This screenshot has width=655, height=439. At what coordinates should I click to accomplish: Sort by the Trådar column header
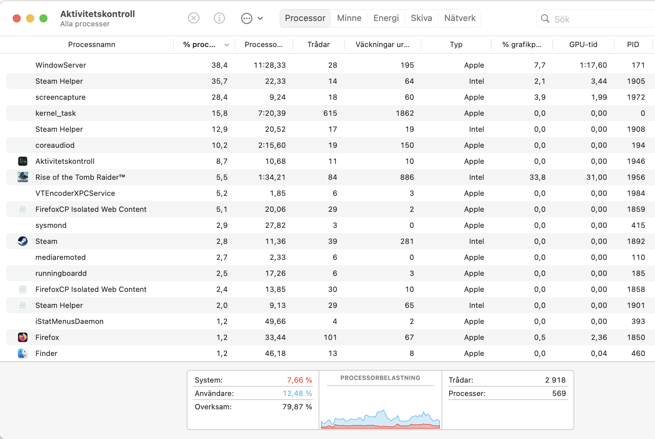pos(318,45)
